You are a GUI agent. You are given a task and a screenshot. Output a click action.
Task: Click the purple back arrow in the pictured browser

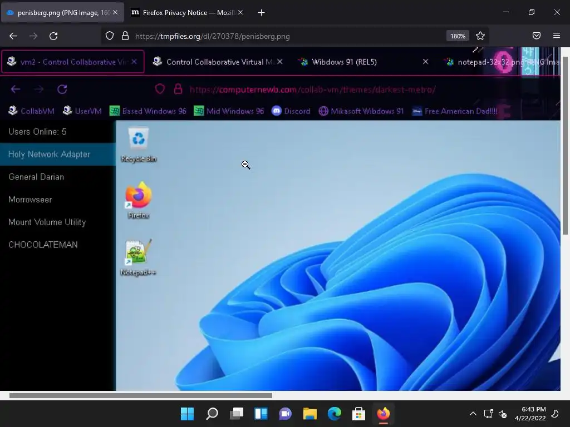[15, 89]
